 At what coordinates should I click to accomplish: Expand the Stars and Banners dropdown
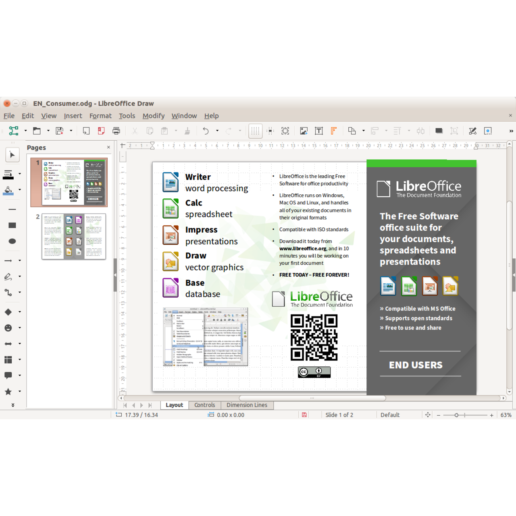tap(19, 391)
